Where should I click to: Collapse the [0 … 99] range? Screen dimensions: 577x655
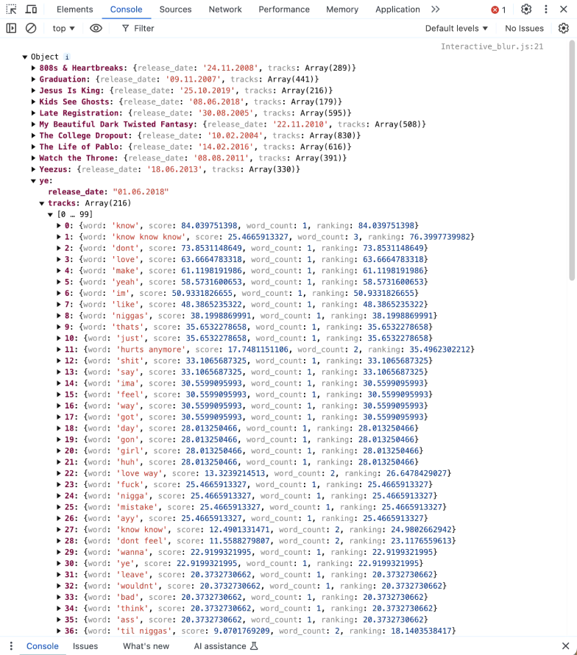50,215
